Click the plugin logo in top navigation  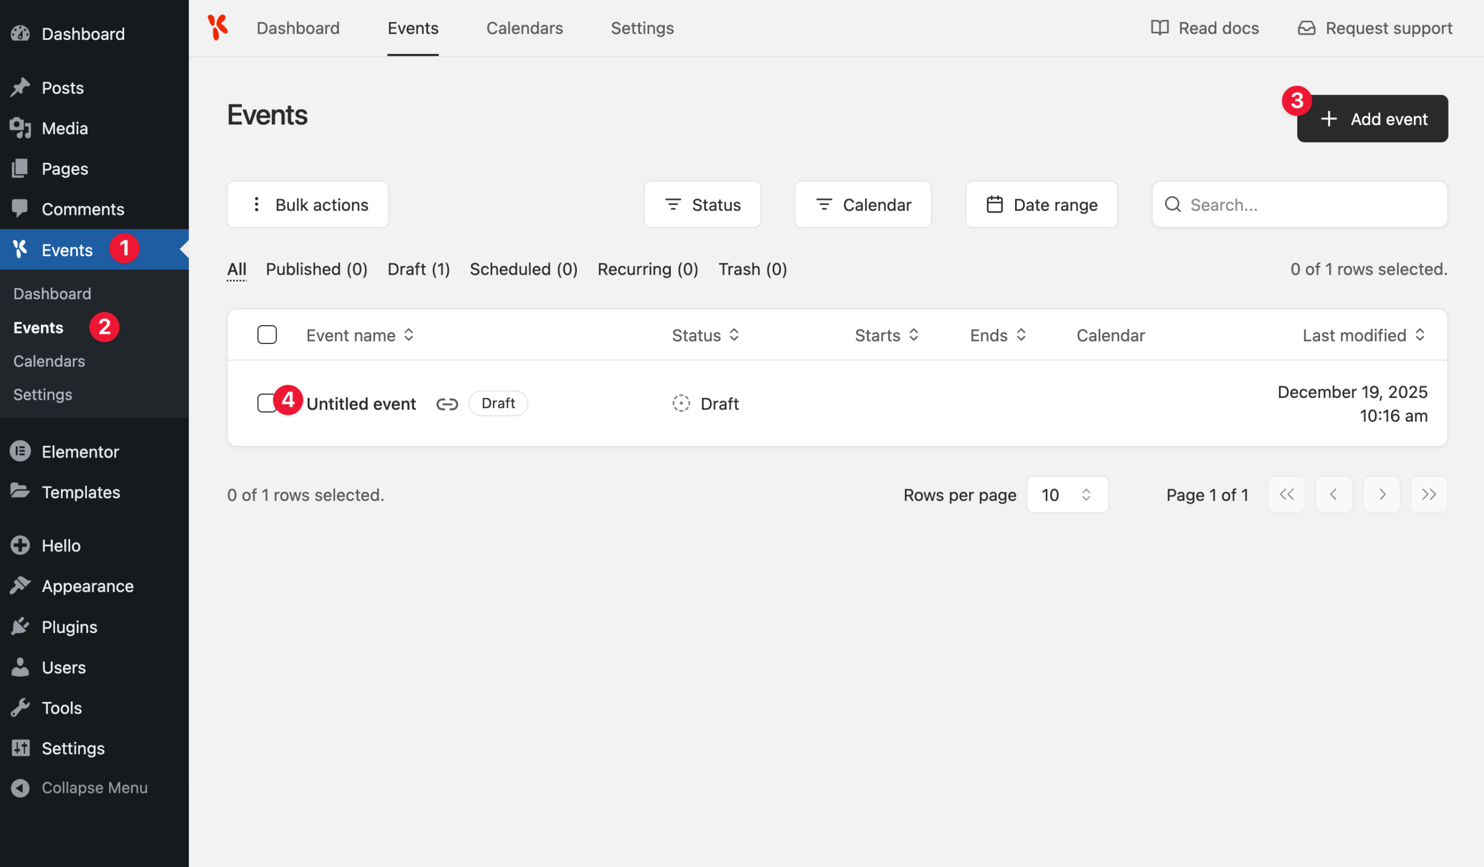coord(217,28)
